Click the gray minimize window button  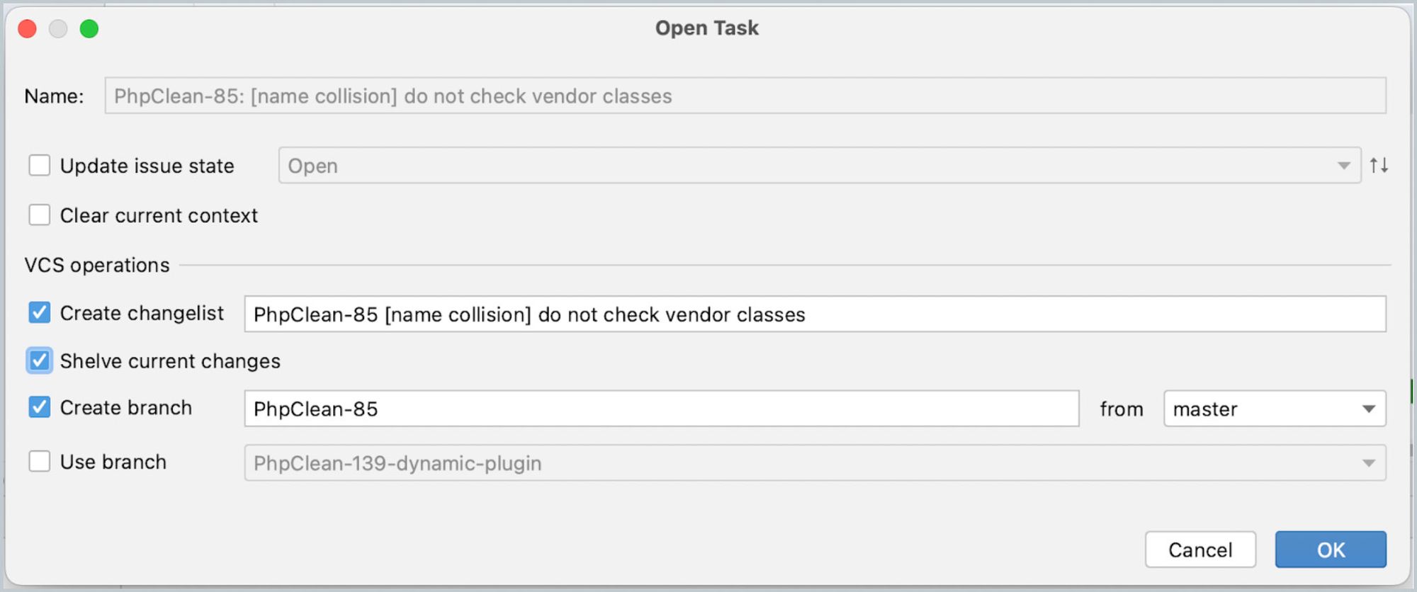tap(58, 29)
